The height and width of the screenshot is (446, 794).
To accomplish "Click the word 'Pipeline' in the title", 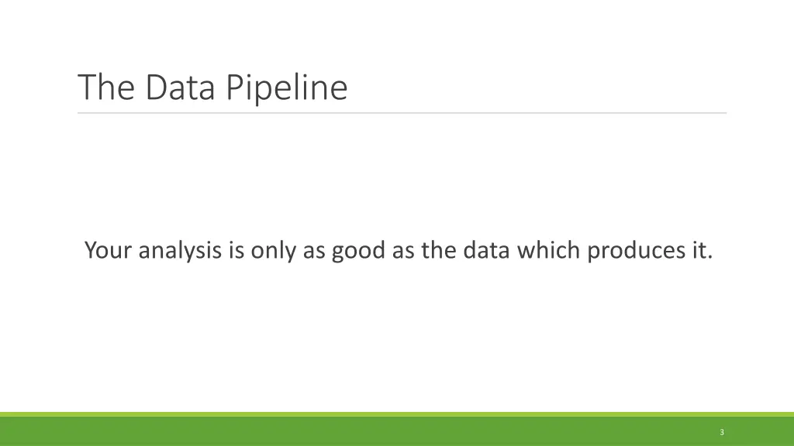I will (x=287, y=87).
